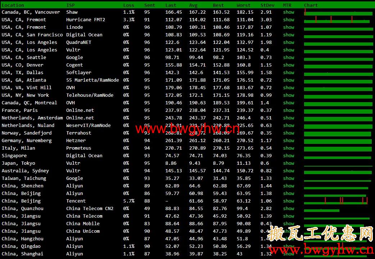Select the last value 270.71
Screen dimensions: 375x259
pos(173,148)
